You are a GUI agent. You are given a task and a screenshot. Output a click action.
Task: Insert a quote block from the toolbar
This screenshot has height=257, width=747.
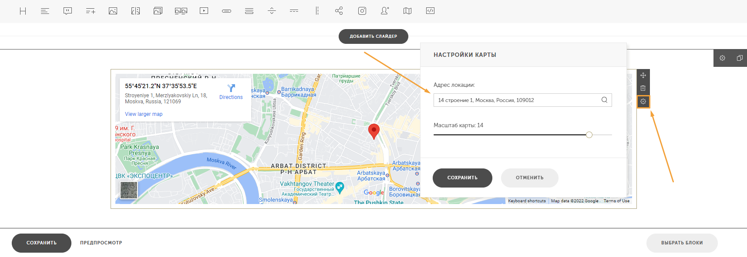[67, 11]
